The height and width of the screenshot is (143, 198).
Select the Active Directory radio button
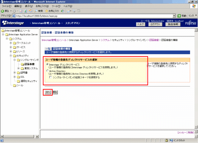point(48,71)
